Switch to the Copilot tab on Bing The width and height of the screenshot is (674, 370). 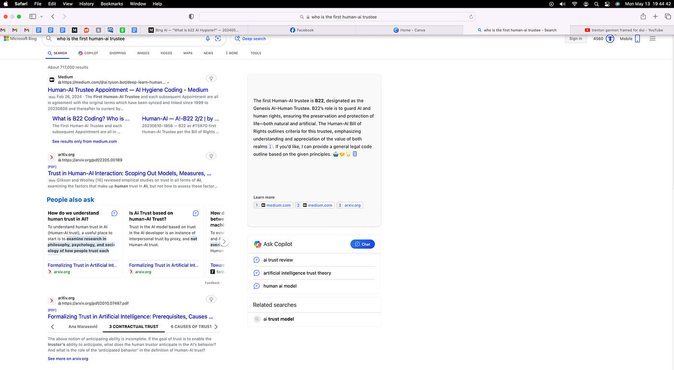pos(88,53)
